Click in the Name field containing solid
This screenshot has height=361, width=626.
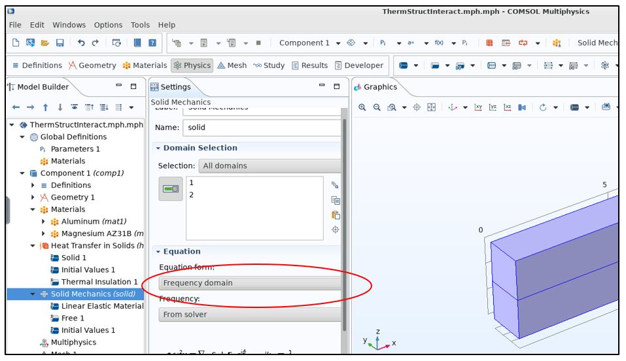coord(262,128)
